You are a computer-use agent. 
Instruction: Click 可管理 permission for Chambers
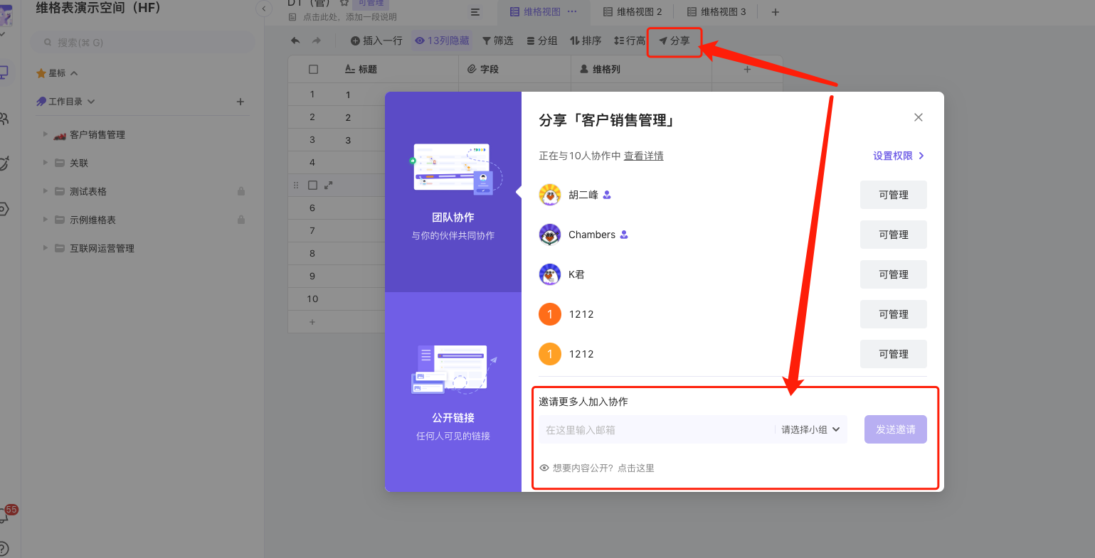coord(894,235)
